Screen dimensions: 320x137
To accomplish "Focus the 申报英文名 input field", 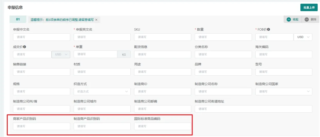I will pyautogui.click(x=102, y=37).
